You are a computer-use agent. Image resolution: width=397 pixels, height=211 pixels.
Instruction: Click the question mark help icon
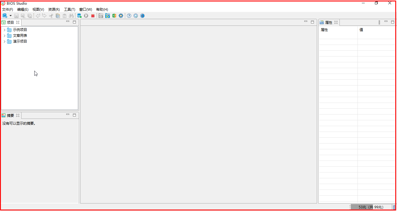tap(129, 16)
